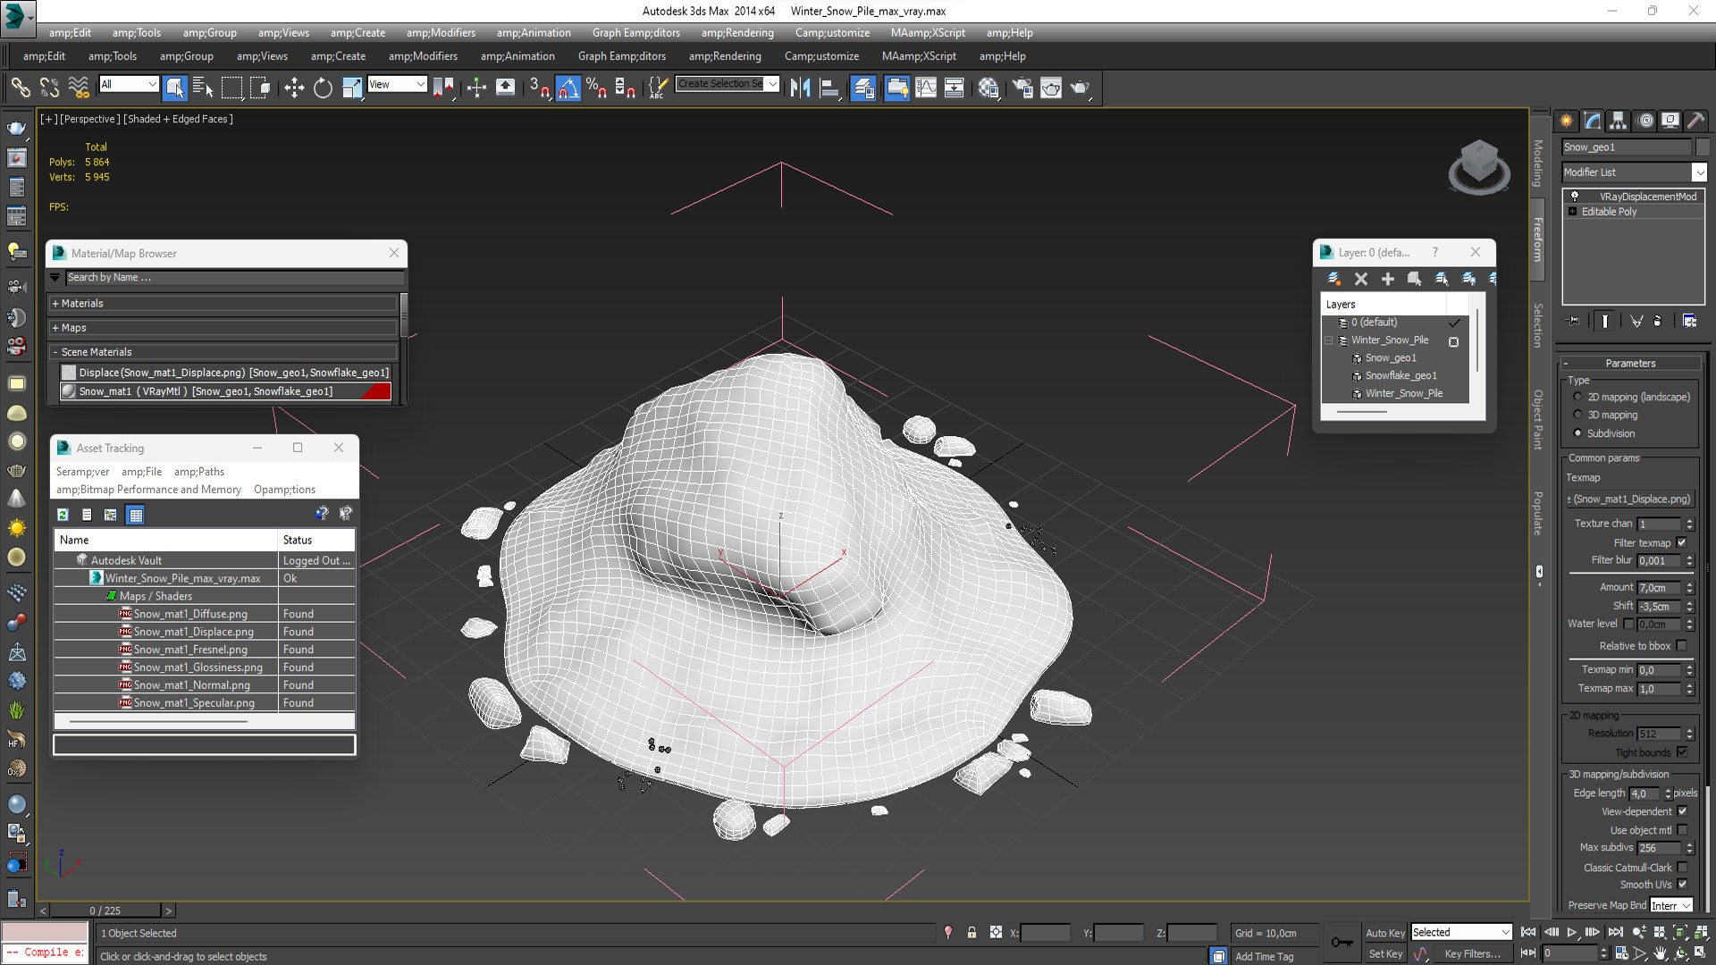Screen dimensions: 1716x965
Task: Toggle the Filter texmap checkbox
Action: point(1682,542)
